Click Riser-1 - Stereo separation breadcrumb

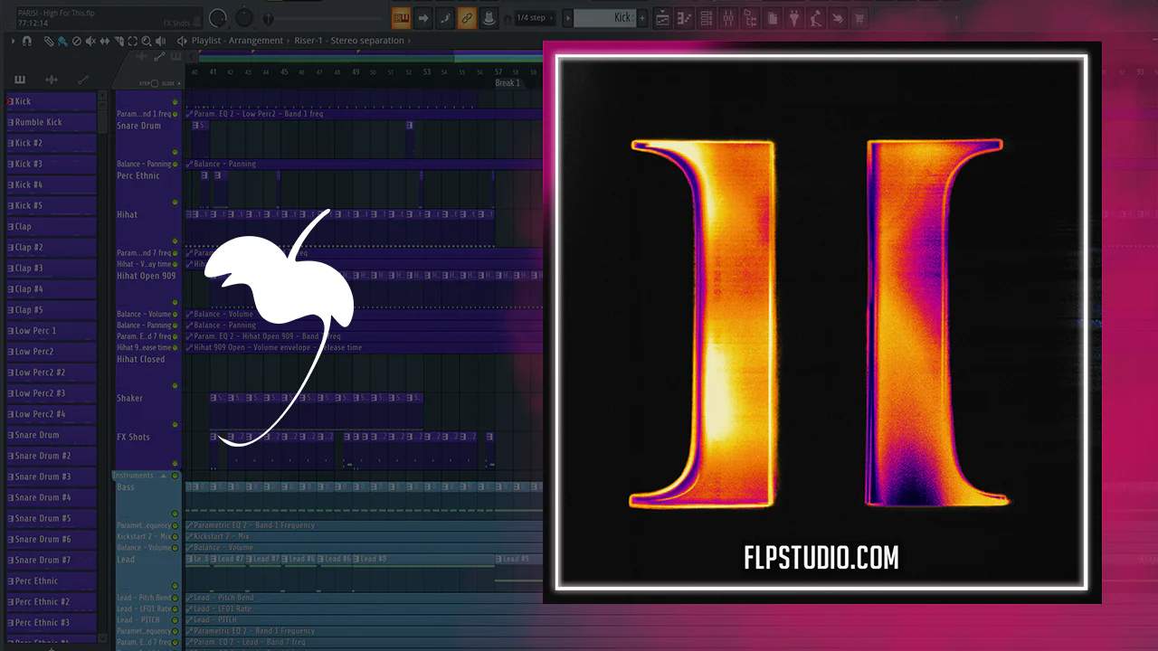[x=349, y=41]
